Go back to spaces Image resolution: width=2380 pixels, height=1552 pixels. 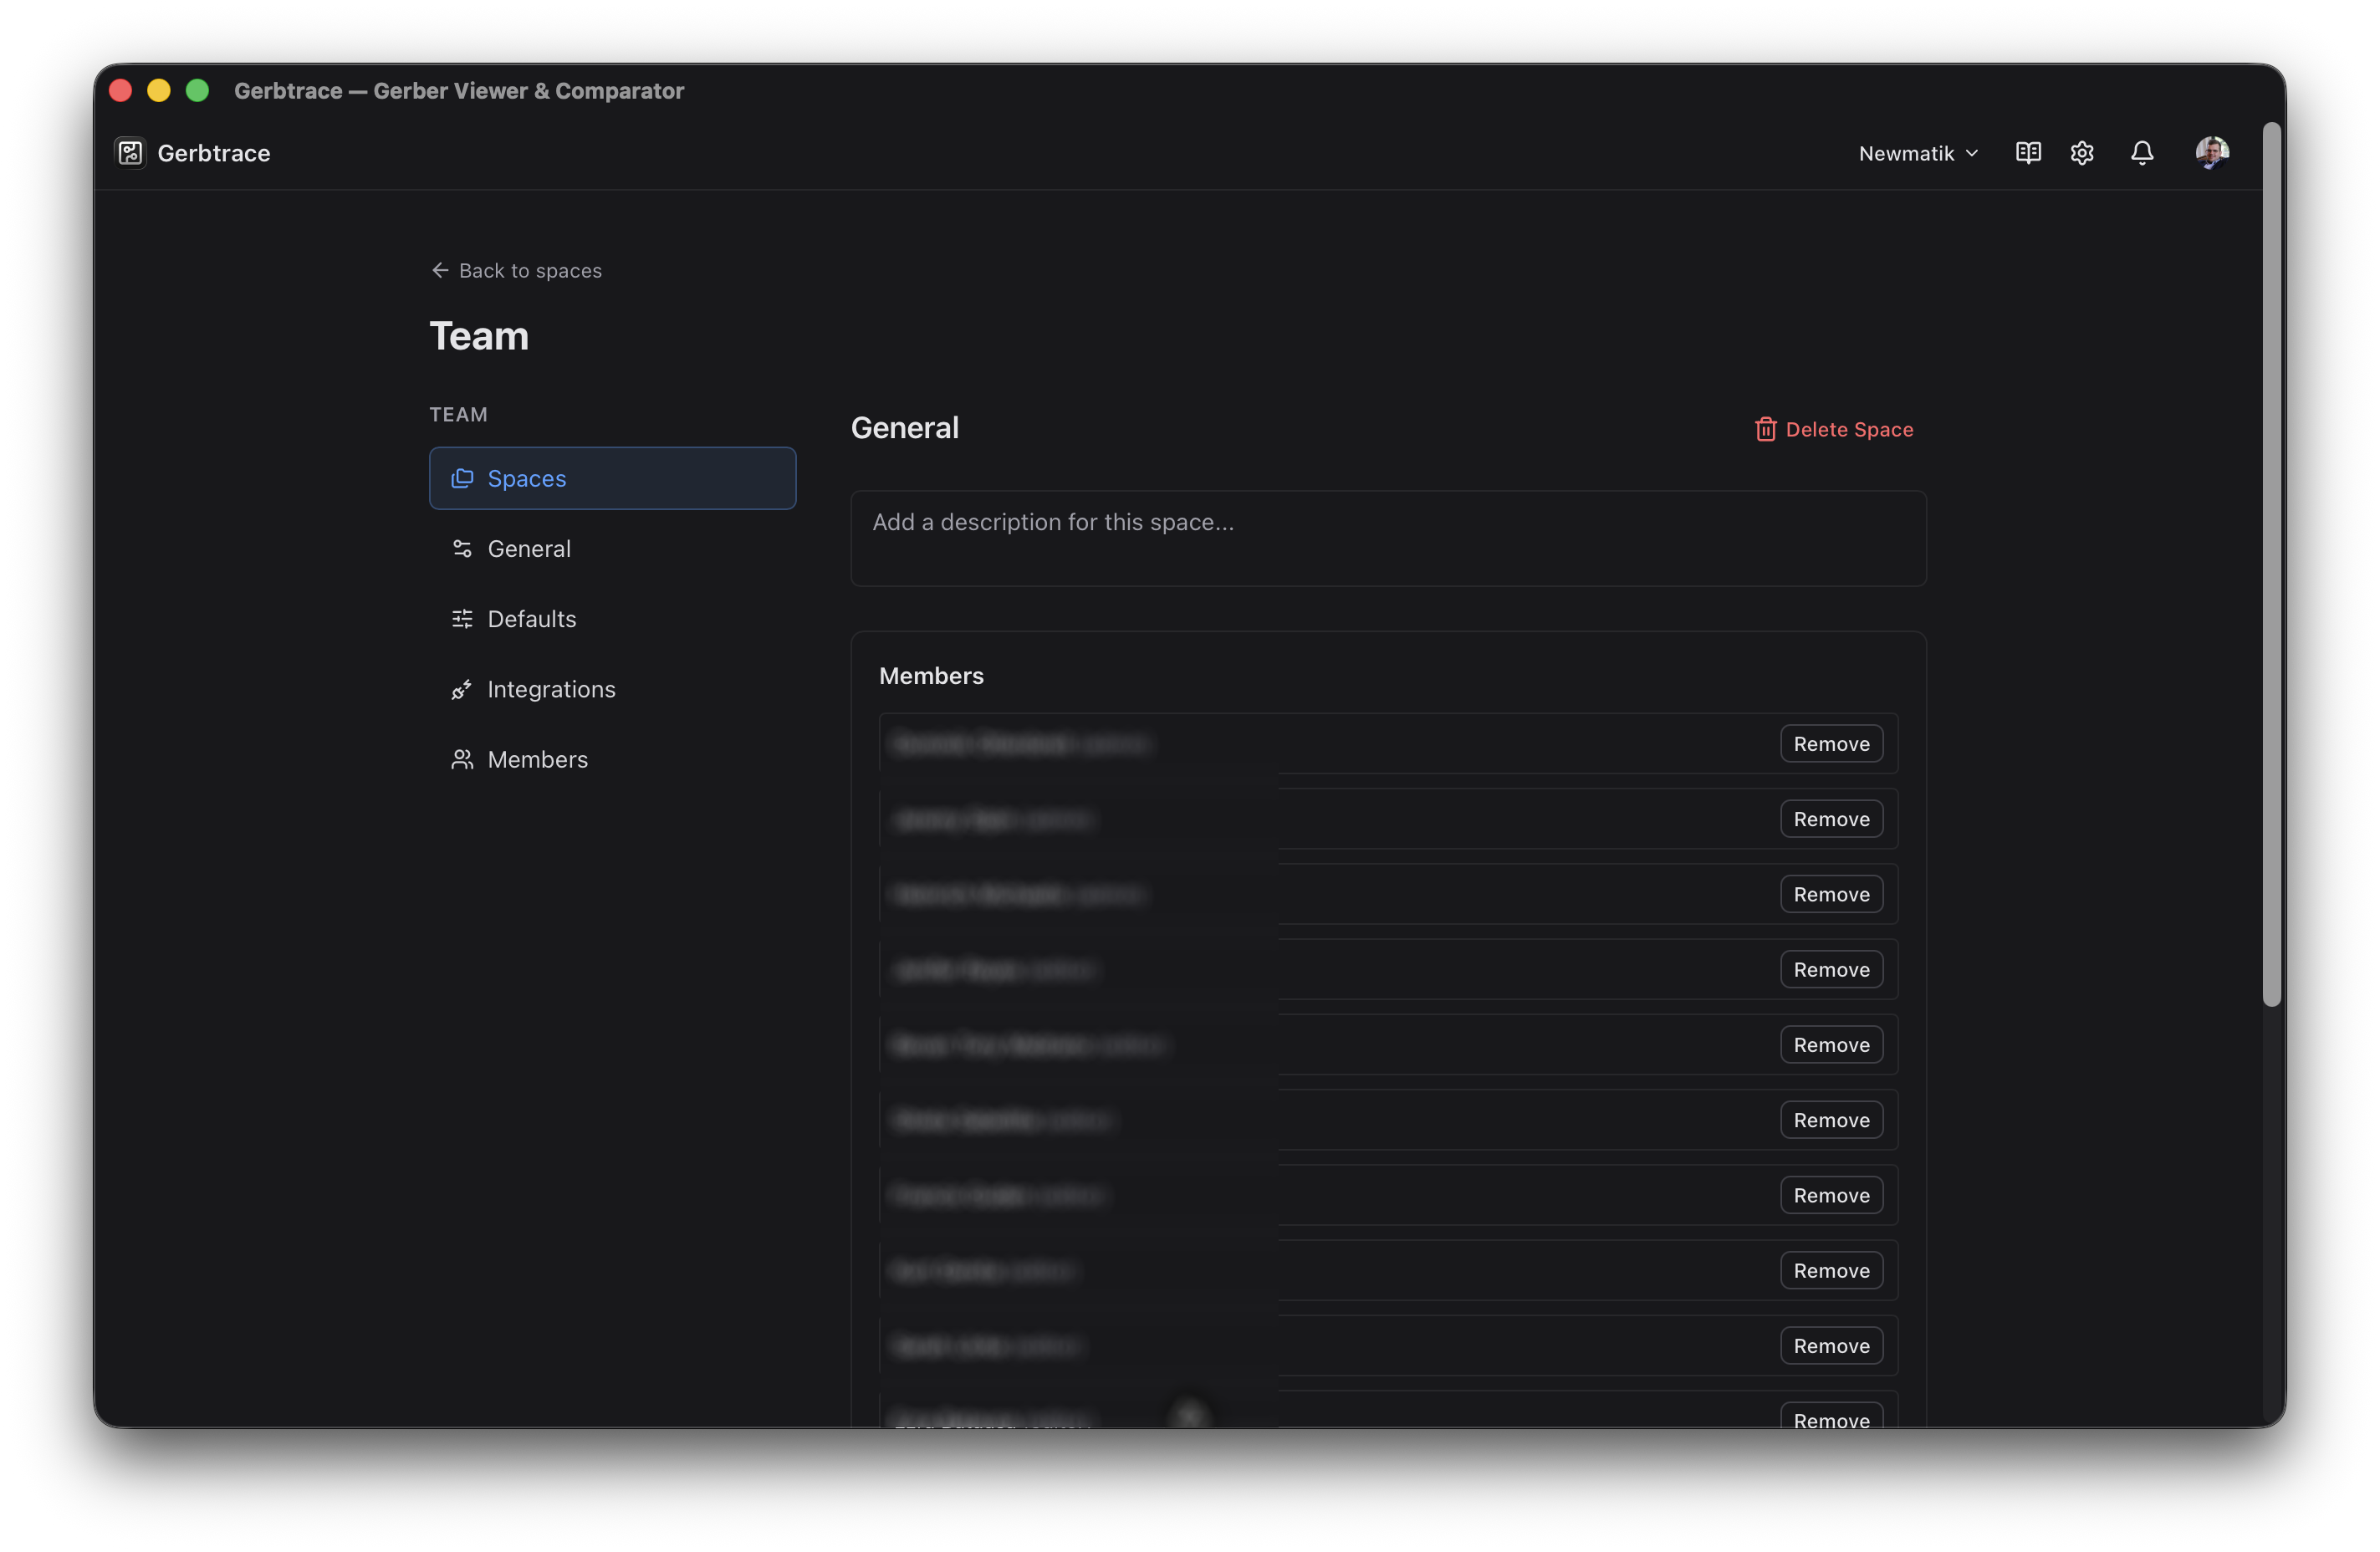point(516,270)
